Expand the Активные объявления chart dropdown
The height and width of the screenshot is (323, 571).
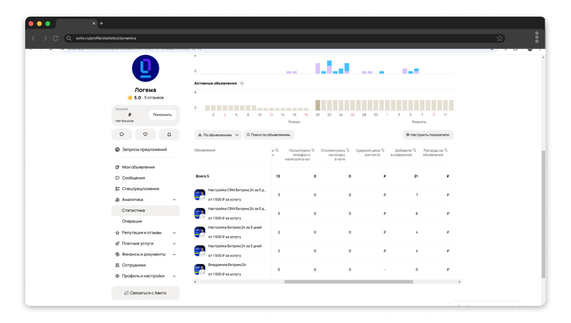click(x=242, y=83)
